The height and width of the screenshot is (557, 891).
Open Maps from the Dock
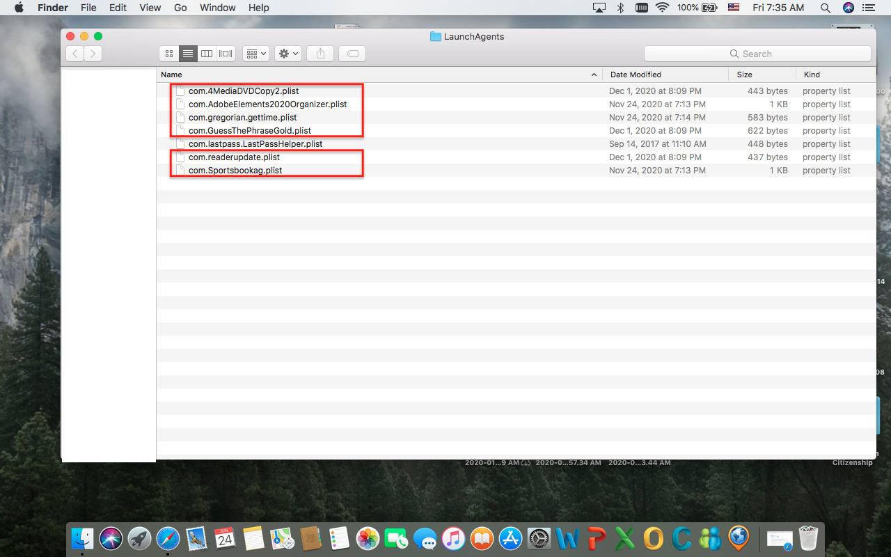click(282, 538)
